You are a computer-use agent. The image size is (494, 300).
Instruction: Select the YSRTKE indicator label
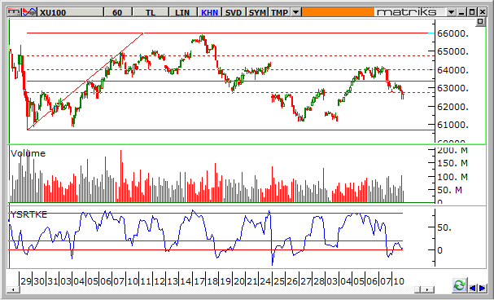point(28,214)
